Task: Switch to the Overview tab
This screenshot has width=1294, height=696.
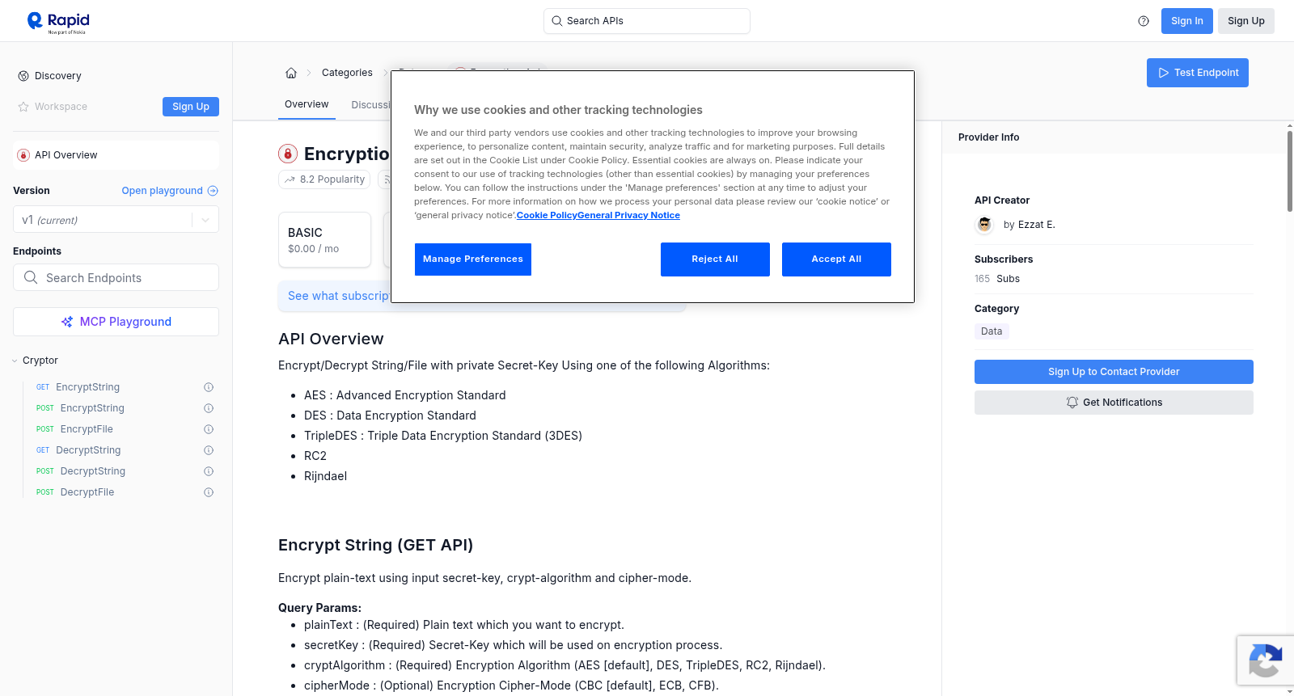Action: coord(307,104)
